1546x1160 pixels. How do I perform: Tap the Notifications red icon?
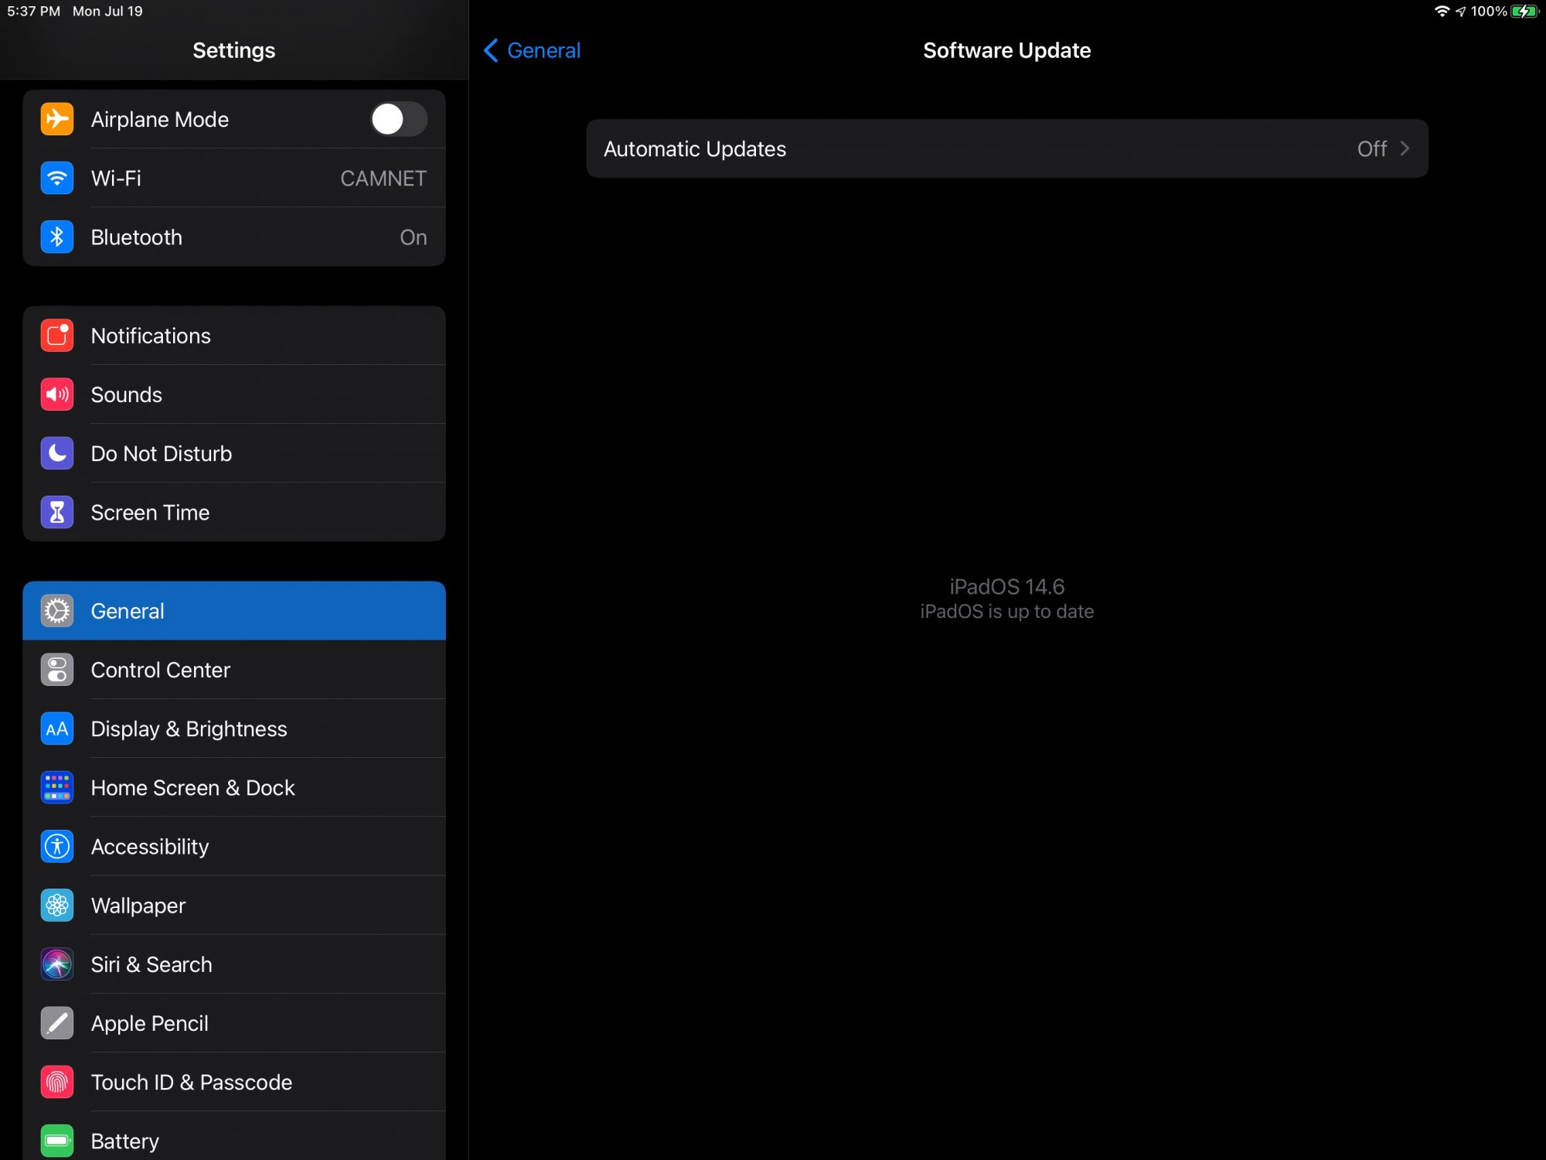click(x=57, y=336)
